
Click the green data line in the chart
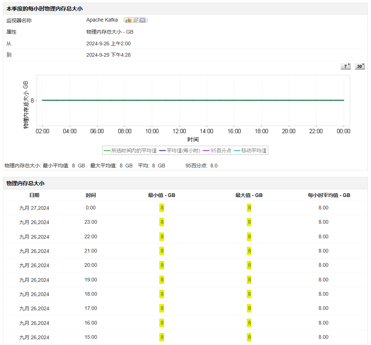[193, 100]
